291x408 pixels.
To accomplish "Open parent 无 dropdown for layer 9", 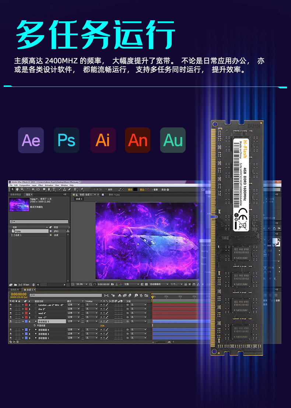I will pyautogui.click(x=138, y=338).
